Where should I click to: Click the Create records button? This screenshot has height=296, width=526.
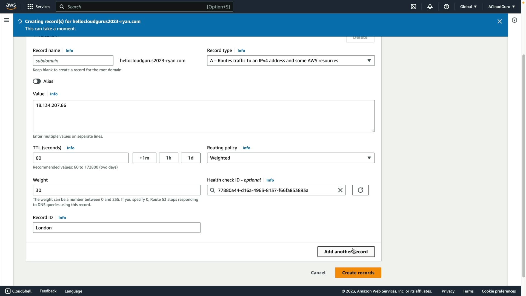pos(358,273)
